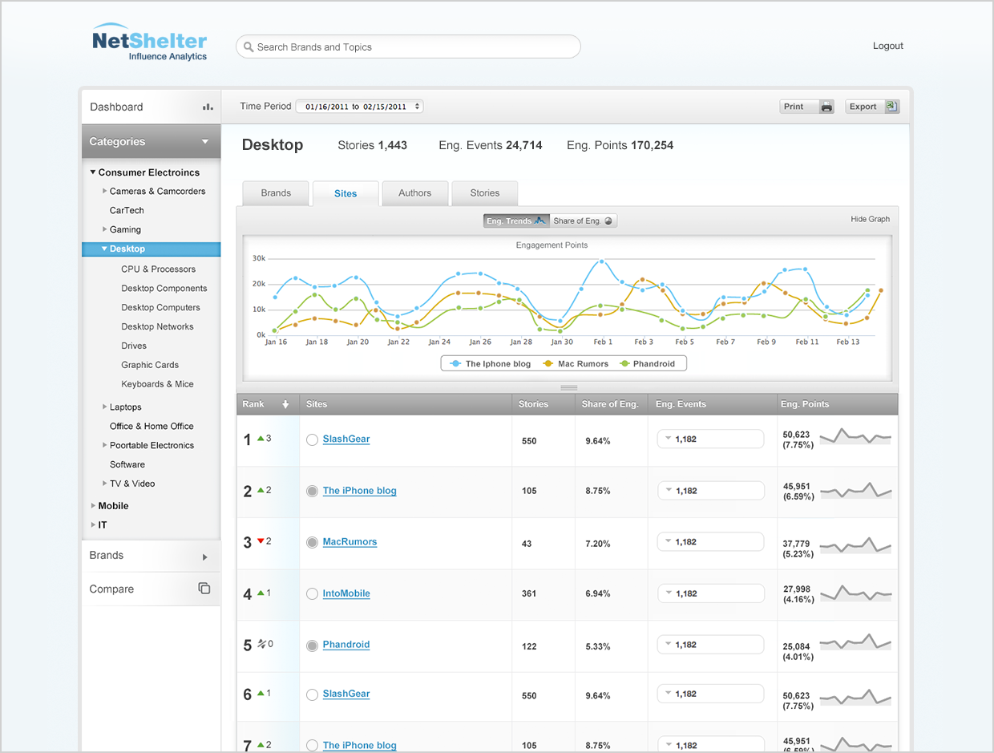The image size is (994, 753).
Task: Click the Logout link
Action: click(x=888, y=46)
